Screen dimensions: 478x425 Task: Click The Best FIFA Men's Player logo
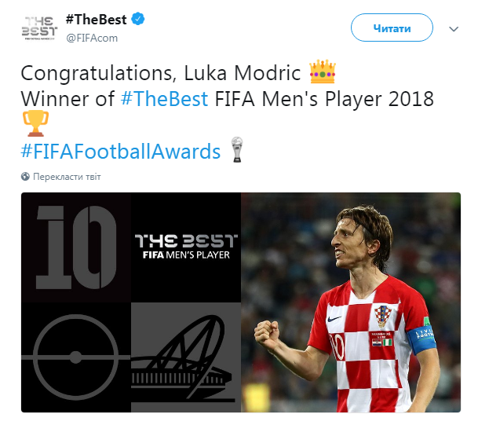point(185,247)
